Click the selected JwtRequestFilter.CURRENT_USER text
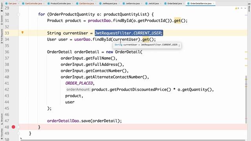Image resolution: width=251 pixels, height=141 pixels. point(129,33)
